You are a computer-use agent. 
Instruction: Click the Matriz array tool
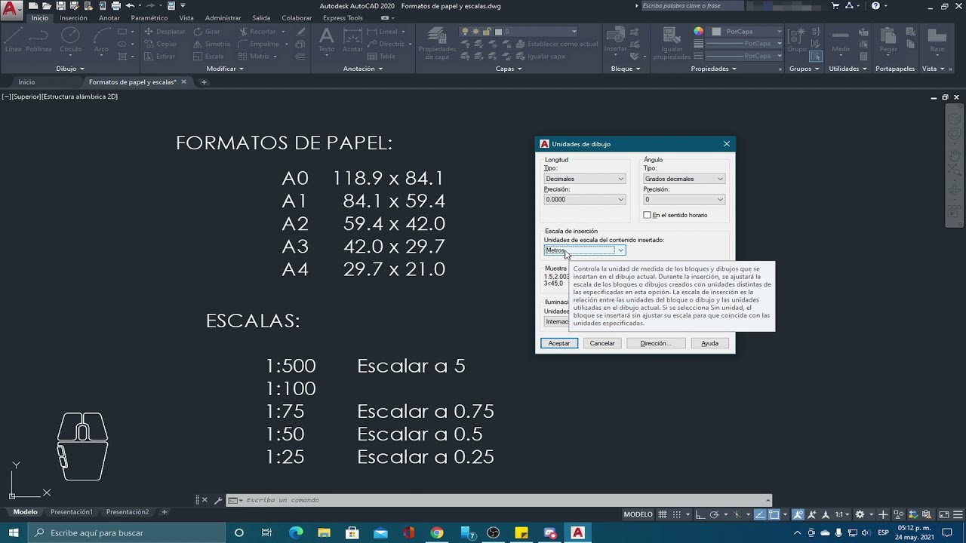(x=254, y=56)
